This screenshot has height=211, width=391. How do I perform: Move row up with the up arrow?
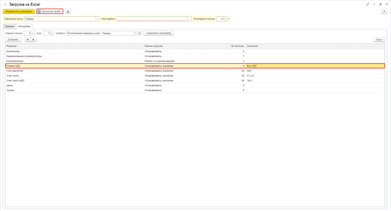click(x=28, y=40)
